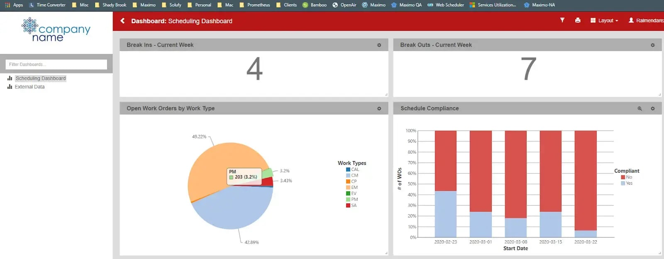Focus the Filter Dashboards search field

[56, 64]
